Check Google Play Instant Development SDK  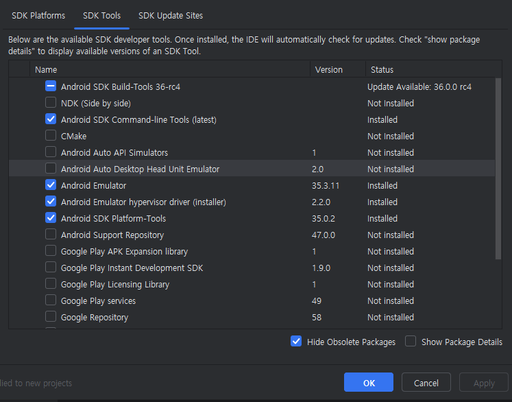[51, 267]
